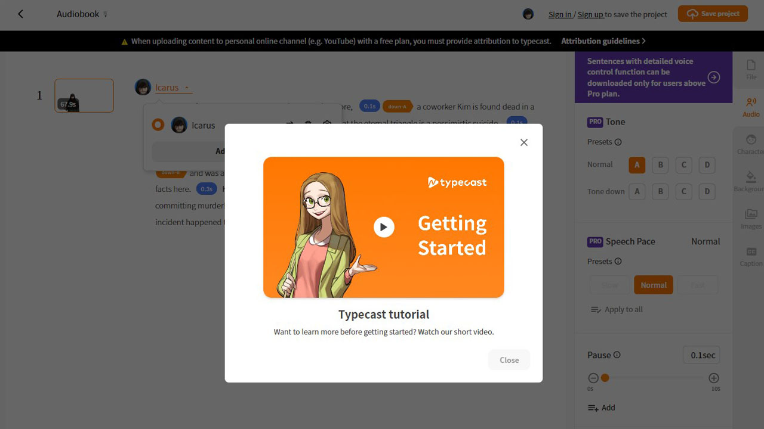Set speech pace to Normal
The width and height of the screenshot is (764, 429).
coord(654,285)
